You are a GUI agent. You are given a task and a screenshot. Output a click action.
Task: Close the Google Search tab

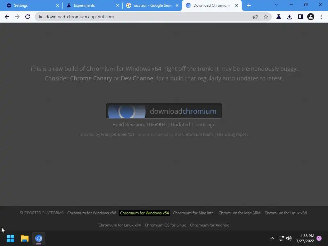tap(177, 5)
